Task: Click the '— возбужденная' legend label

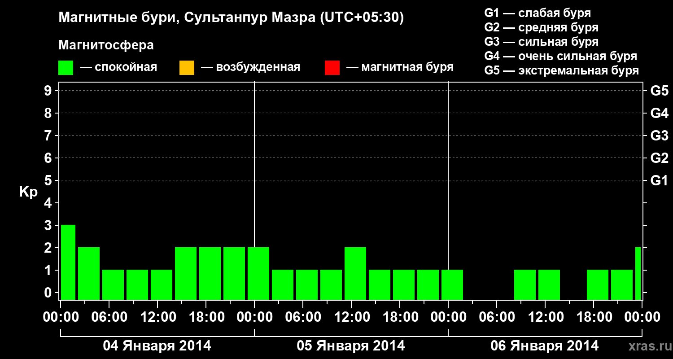Action: pos(250,68)
